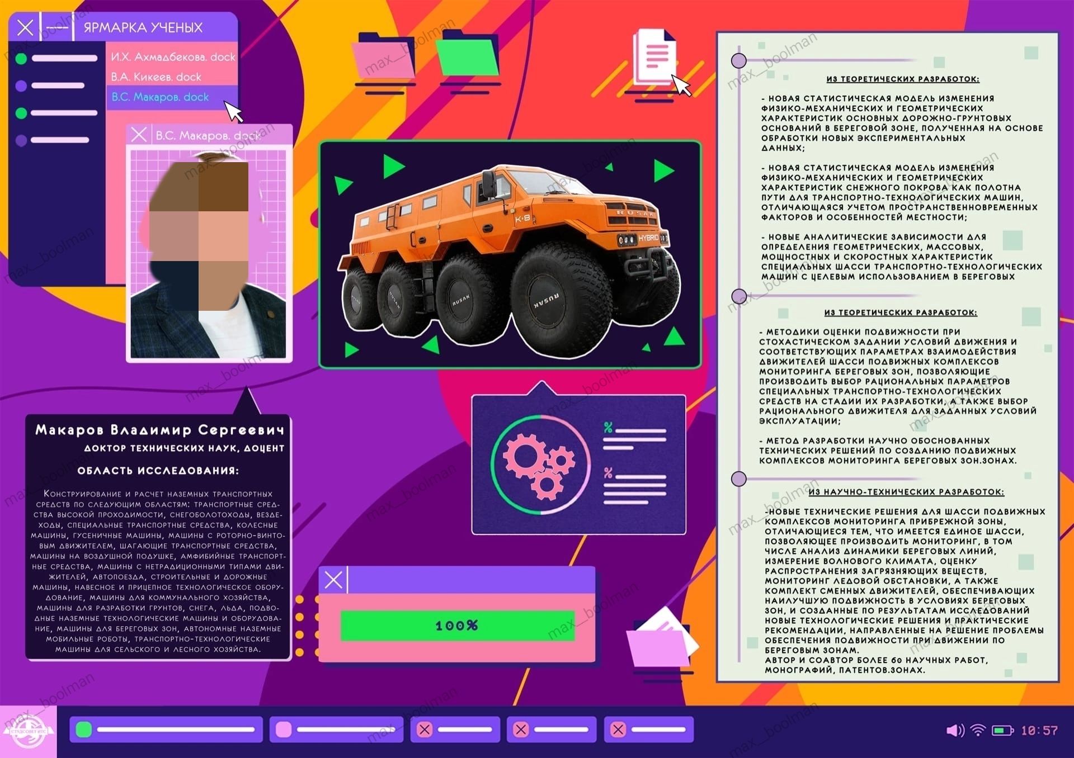Viewport: 1074px width, 758px height.
Task: Open the clock showing 10:57
Action: pyautogui.click(x=1039, y=731)
